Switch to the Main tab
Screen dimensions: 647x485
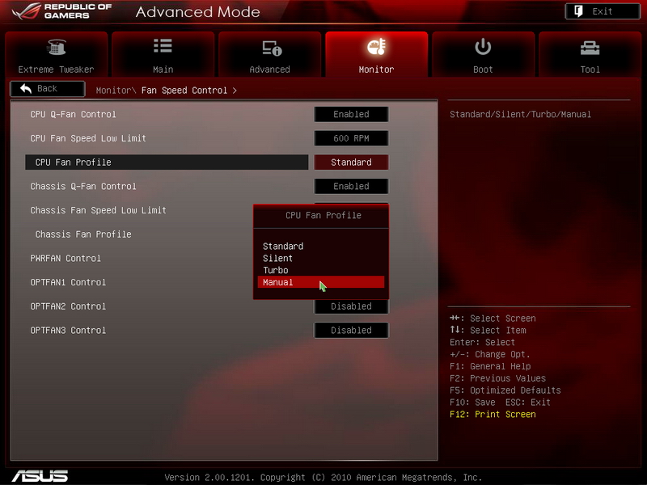pyautogui.click(x=163, y=54)
